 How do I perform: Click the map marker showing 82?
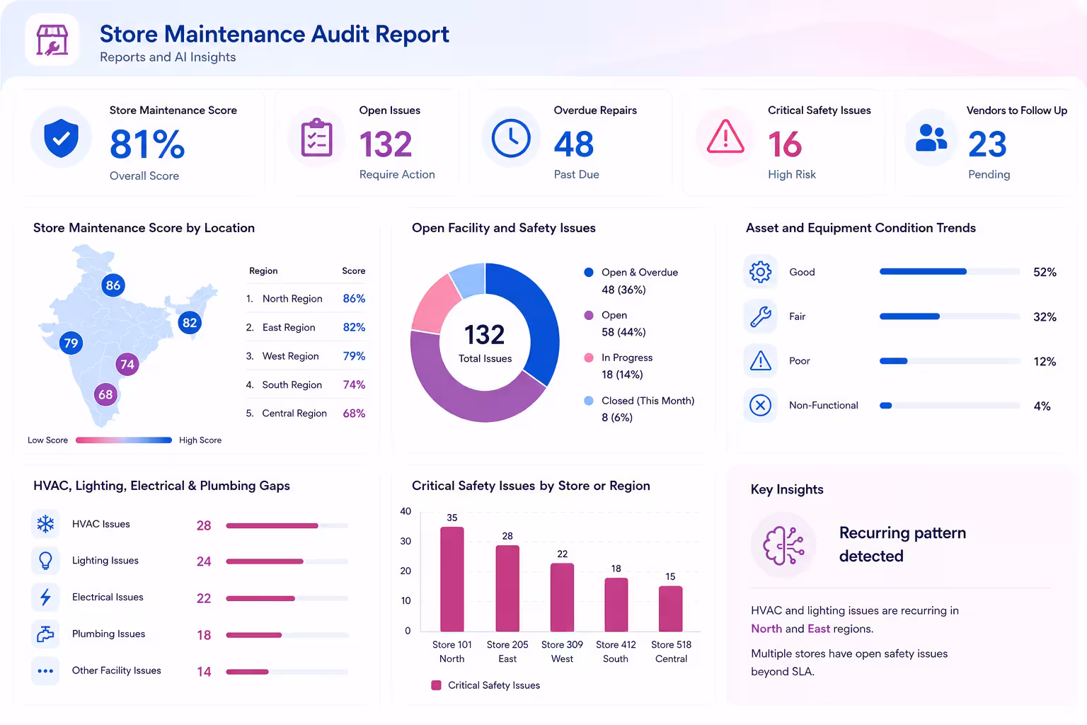[x=190, y=323]
